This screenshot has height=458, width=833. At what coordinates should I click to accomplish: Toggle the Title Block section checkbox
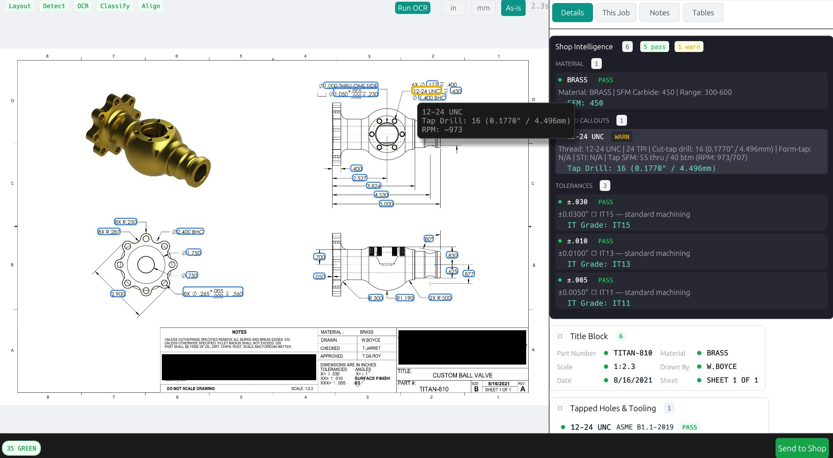tap(560, 336)
